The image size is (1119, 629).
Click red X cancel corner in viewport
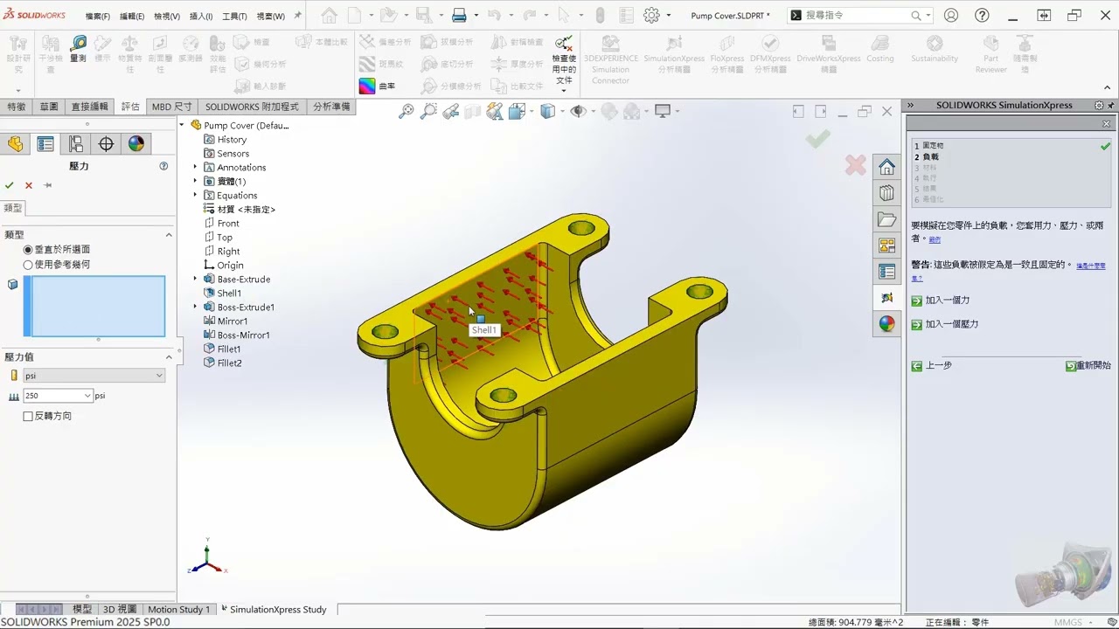855,164
